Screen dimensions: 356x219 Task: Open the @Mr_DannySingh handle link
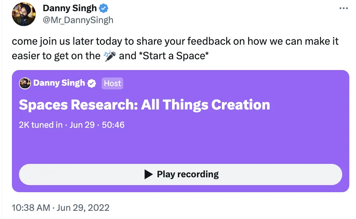click(78, 20)
